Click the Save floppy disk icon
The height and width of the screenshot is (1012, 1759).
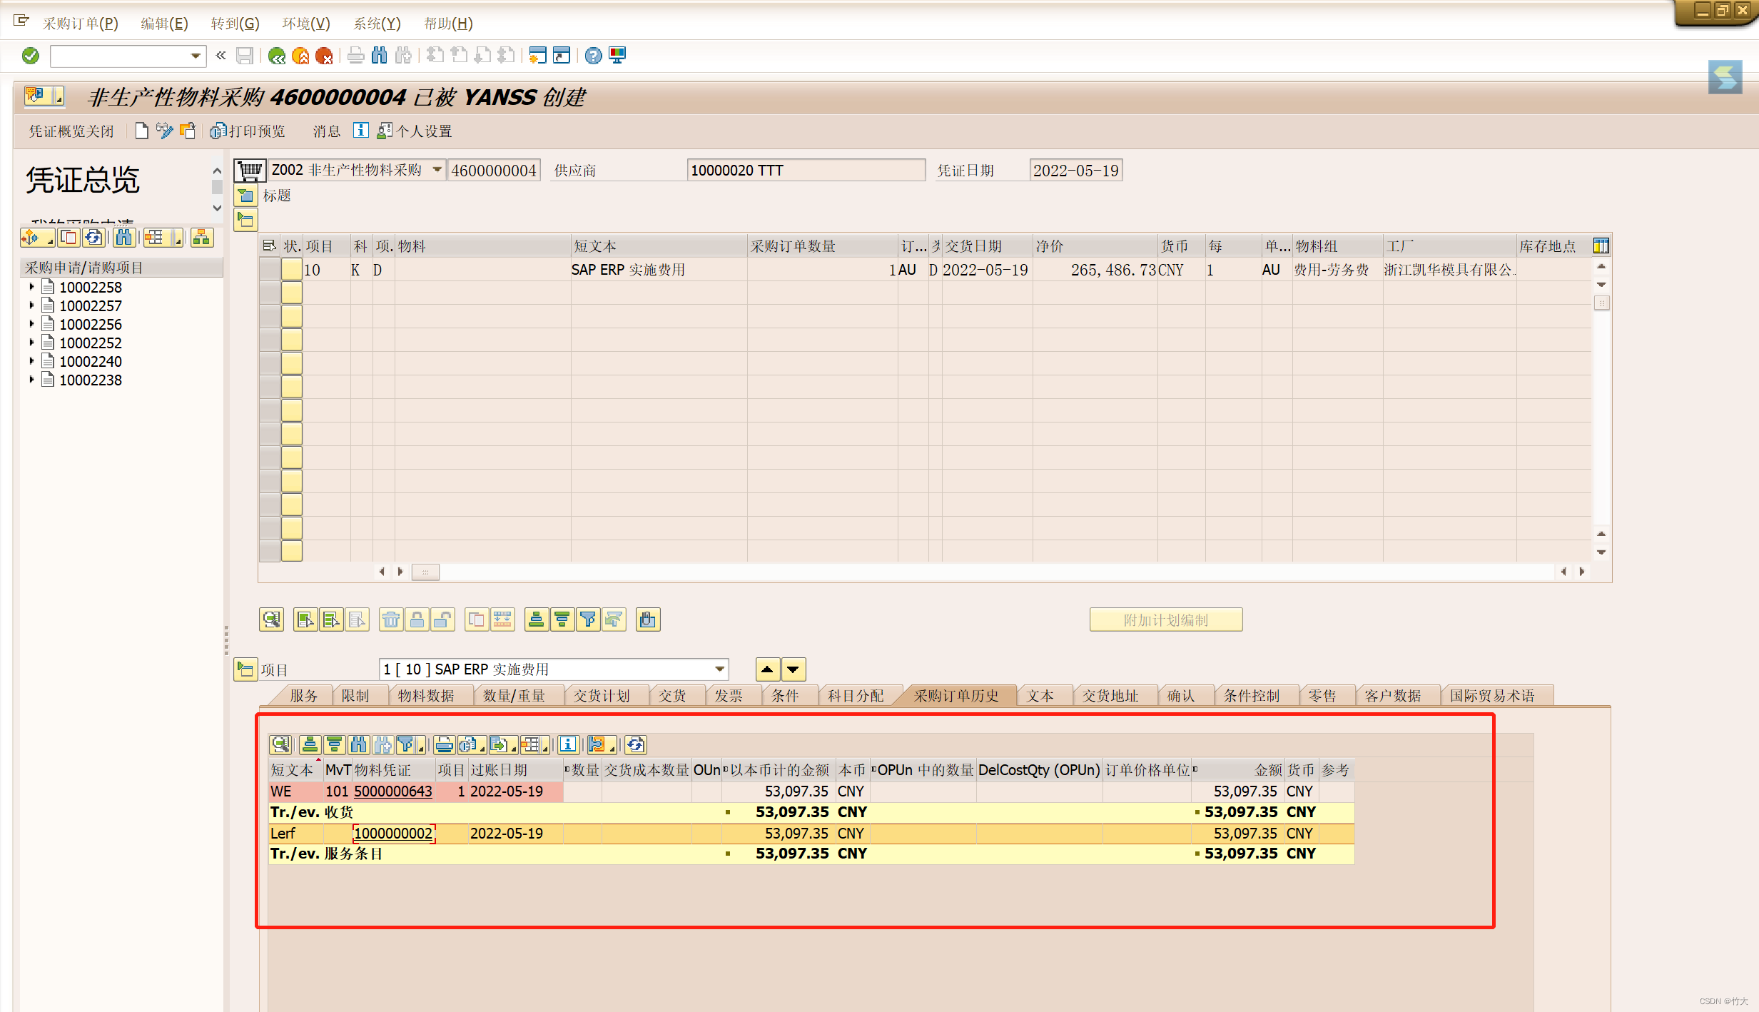[x=245, y=56]
